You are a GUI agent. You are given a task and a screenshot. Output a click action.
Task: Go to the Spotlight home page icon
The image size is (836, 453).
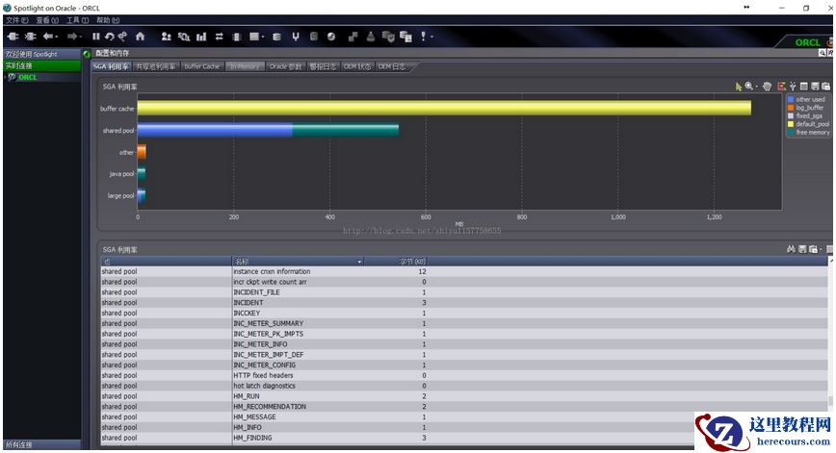coord(141,37)
